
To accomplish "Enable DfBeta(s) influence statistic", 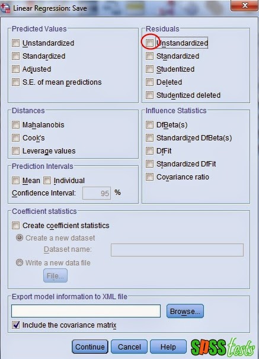I will coord(149,124).
